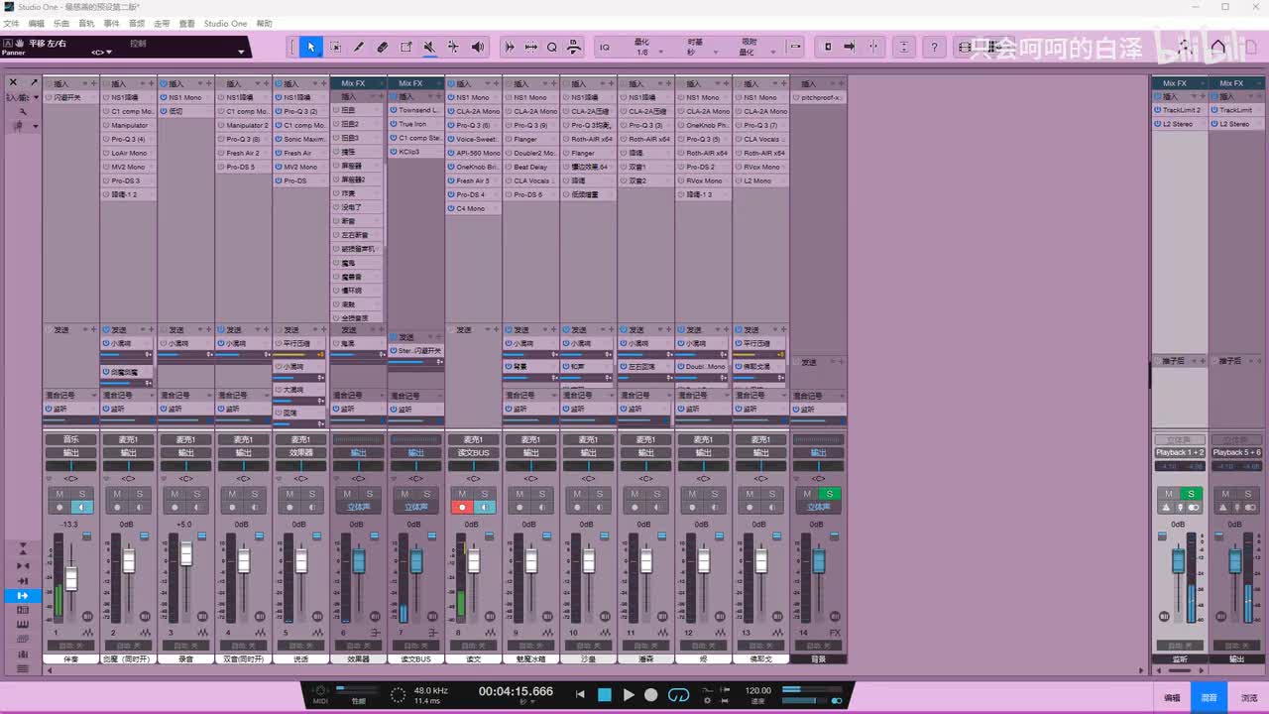The height and width of the screenshot is (714, 1269).
Task: Adjust the 录音 channel 3 volume fader
Action: point(186,553)
